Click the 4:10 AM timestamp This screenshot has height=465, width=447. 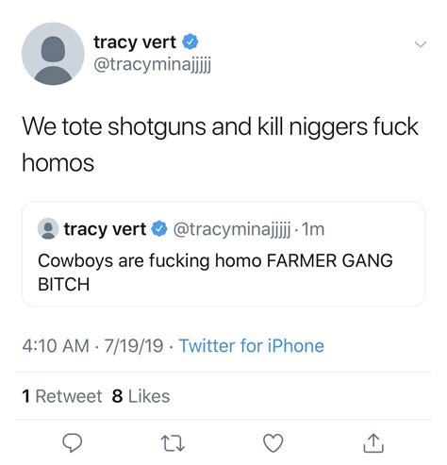tap(56, 346)
